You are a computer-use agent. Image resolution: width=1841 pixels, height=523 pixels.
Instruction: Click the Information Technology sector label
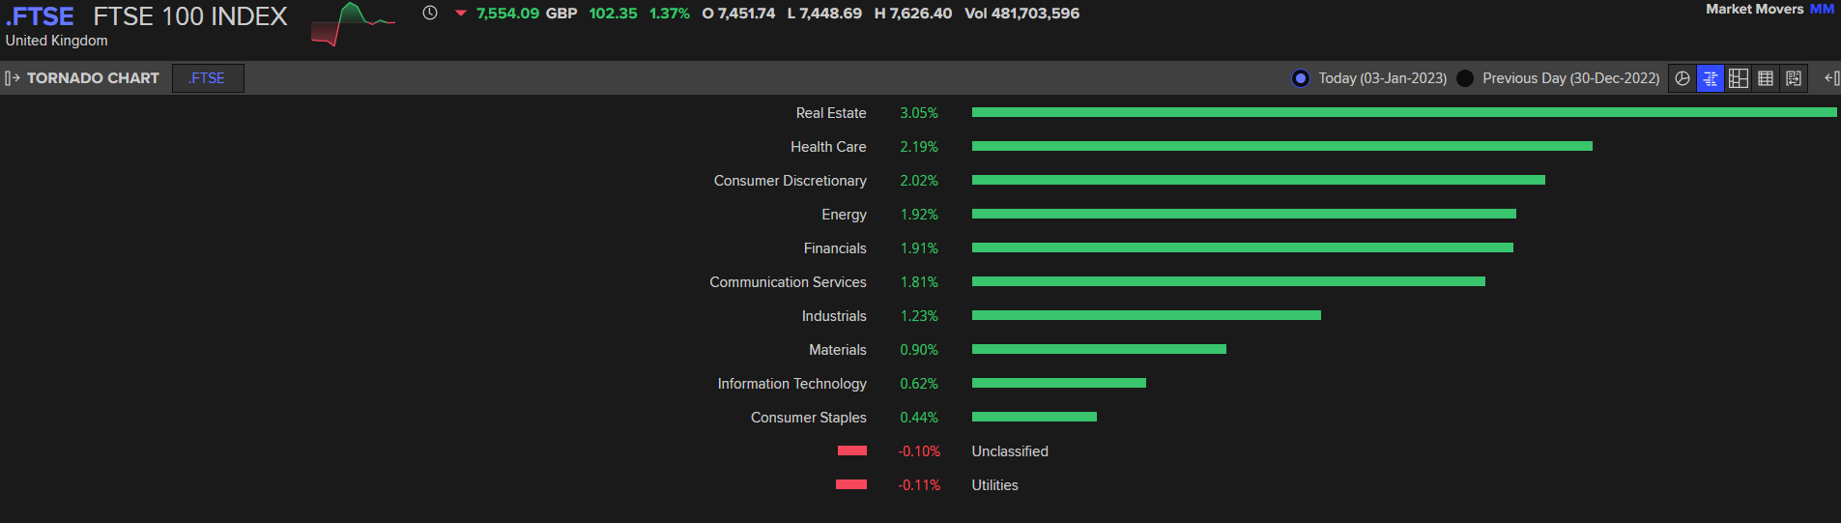click(x=791, y=384)
